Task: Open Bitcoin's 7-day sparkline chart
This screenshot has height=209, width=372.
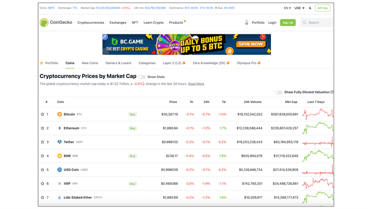Action: (318, 114)
